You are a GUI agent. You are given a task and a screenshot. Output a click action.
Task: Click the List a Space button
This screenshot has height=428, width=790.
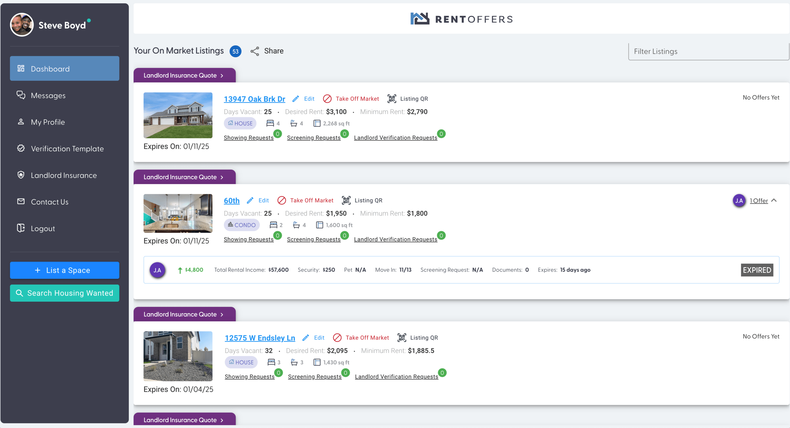pos(64,270)
